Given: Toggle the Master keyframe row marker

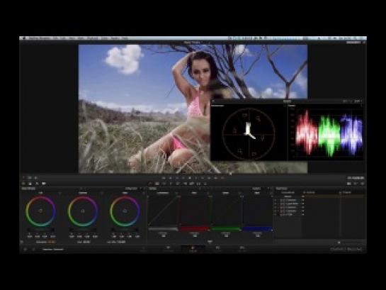Looking at the screenshot, I should click(x=303, y=196).
